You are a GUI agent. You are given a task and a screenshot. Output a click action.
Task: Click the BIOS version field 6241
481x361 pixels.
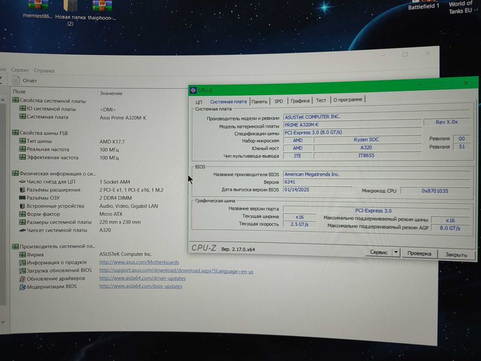click(376, 182)
